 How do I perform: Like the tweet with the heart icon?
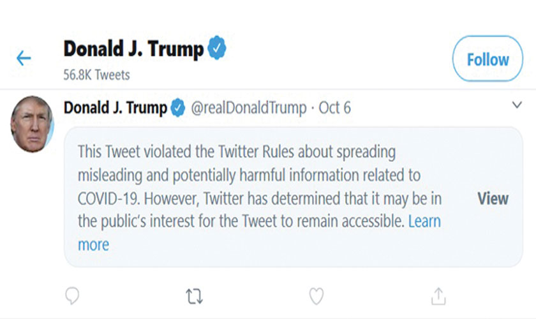(x=316, y=295)
